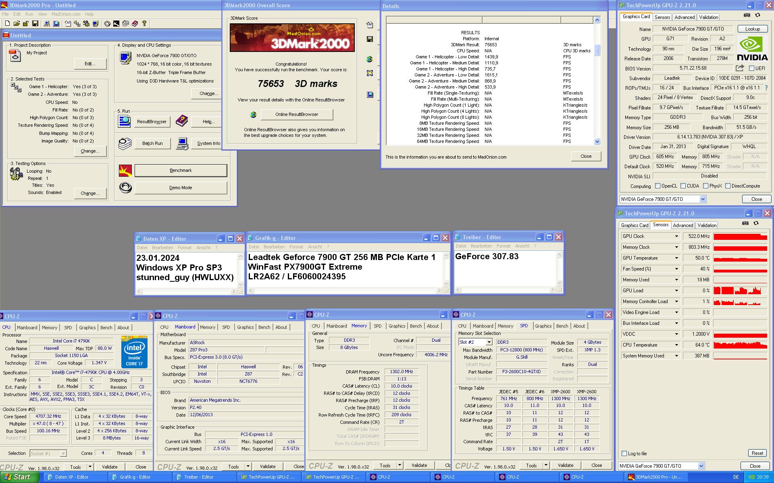Click the BIOS share/export arrow icon in GPU-Z
This screenshot has height=483, width=774.
(x=740, y=68)
